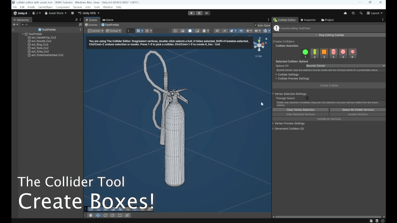Select the orange Box collider icon
The image size is (397, 223).
pos(324,52)
